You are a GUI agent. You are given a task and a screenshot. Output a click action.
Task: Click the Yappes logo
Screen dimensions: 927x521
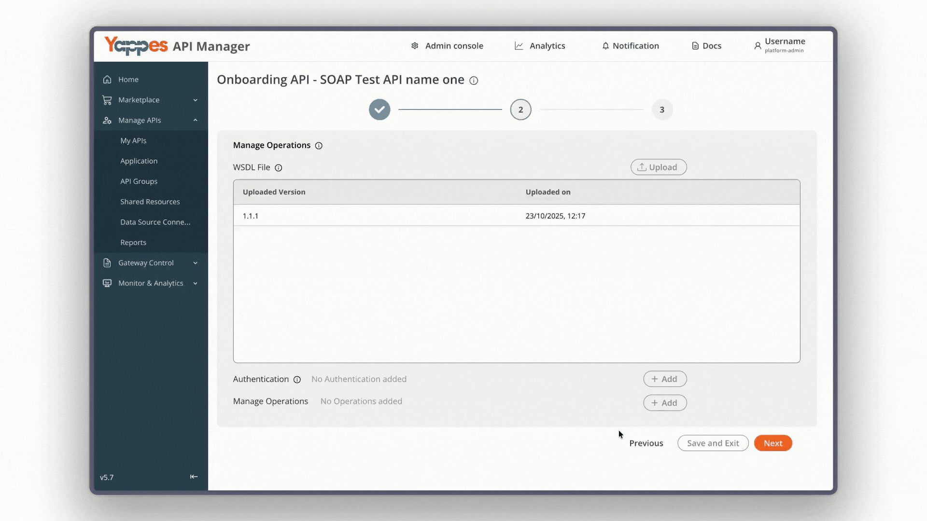pos(136,46)
